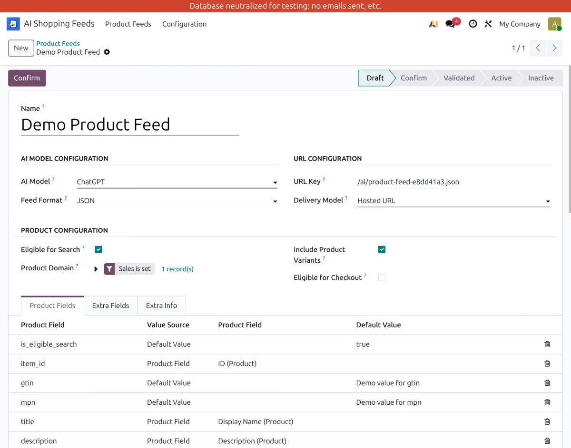
Task: Open messaging via the chat bubble icon
Action: (450, 24)
